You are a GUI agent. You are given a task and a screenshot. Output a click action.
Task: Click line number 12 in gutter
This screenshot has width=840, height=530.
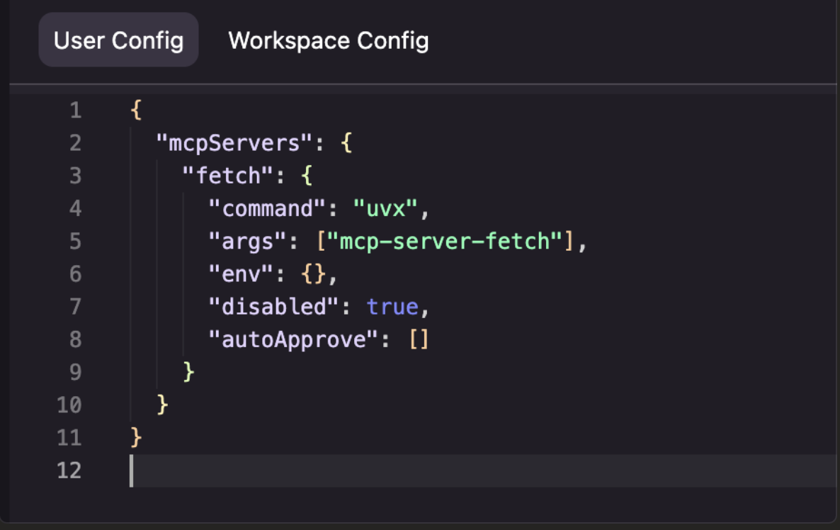point(69,470)
